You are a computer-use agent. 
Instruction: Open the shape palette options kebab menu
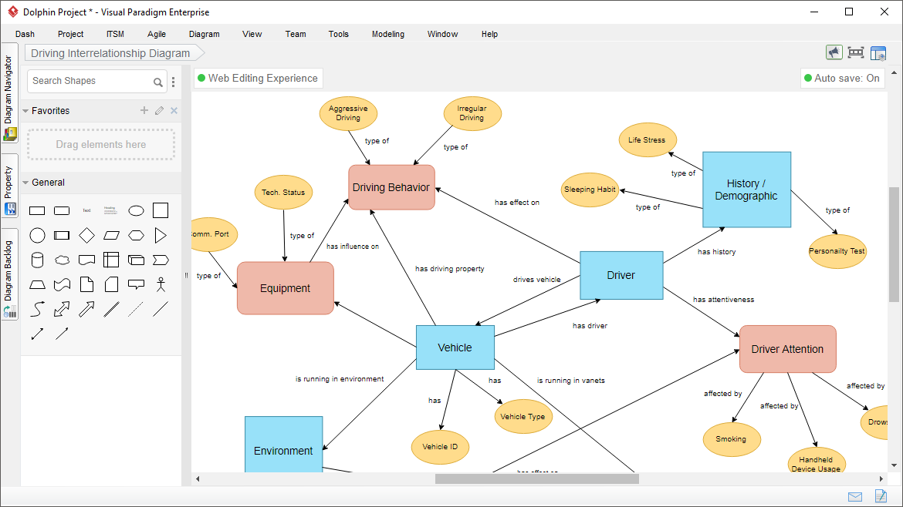(174, 82)
